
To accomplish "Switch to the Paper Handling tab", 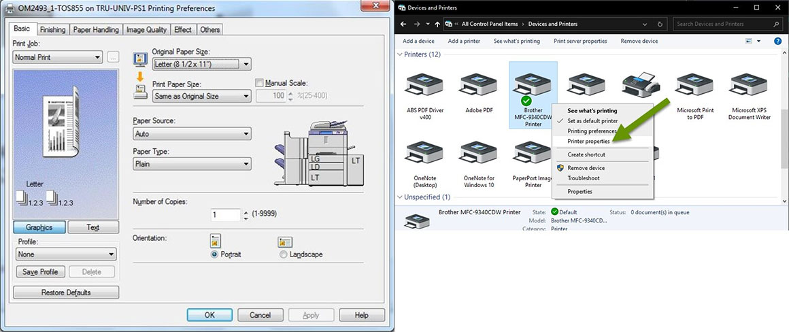I will (x=96, y=30).
